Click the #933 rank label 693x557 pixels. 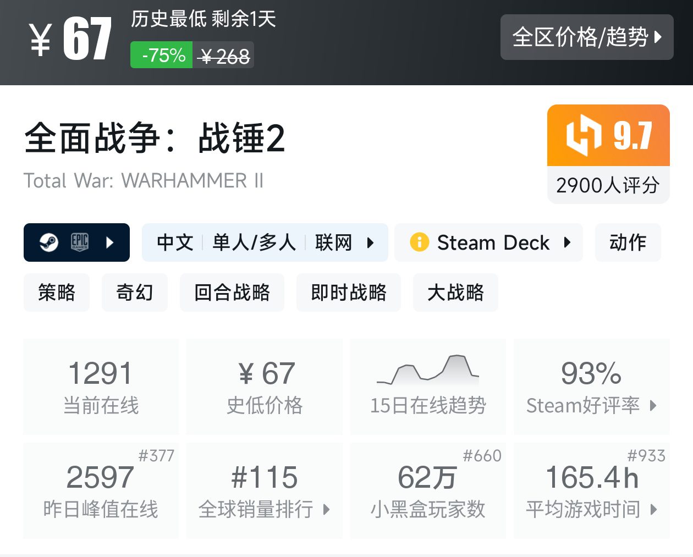pyautogui.click(x=646, y=455)
